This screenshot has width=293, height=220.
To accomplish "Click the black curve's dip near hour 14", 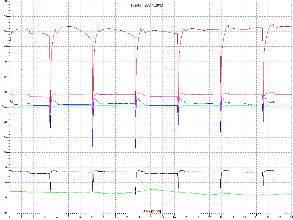I will tap(178, 189).
